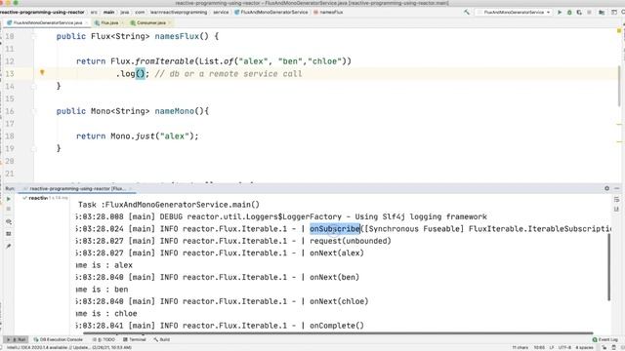Open the DB Execution Console tool window
Image resolution: width=625 pixels, height=351 pixels.
click(59, 339)
